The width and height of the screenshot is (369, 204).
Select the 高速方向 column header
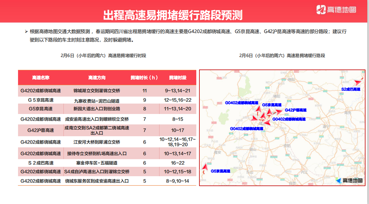coord(97,77)
